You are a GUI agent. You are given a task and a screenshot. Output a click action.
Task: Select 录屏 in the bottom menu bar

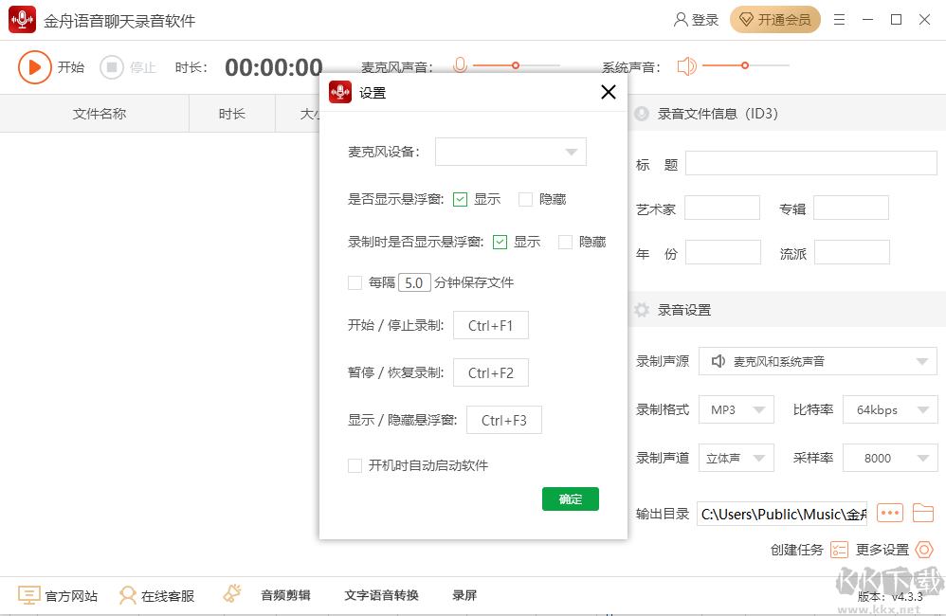464,595
